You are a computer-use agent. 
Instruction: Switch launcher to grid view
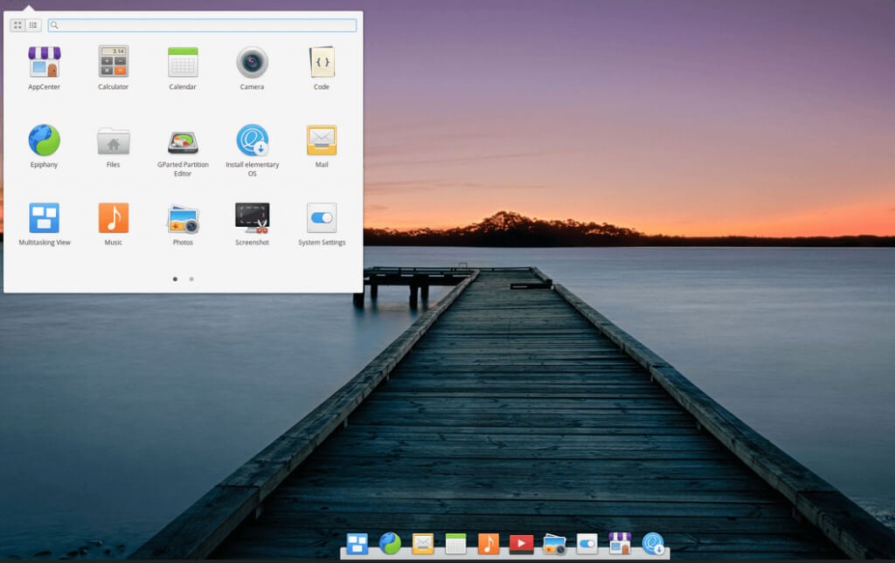17,25
